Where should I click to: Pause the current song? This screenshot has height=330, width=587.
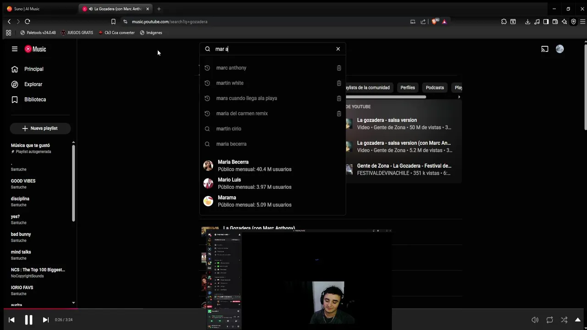click(x=28, y=320)
